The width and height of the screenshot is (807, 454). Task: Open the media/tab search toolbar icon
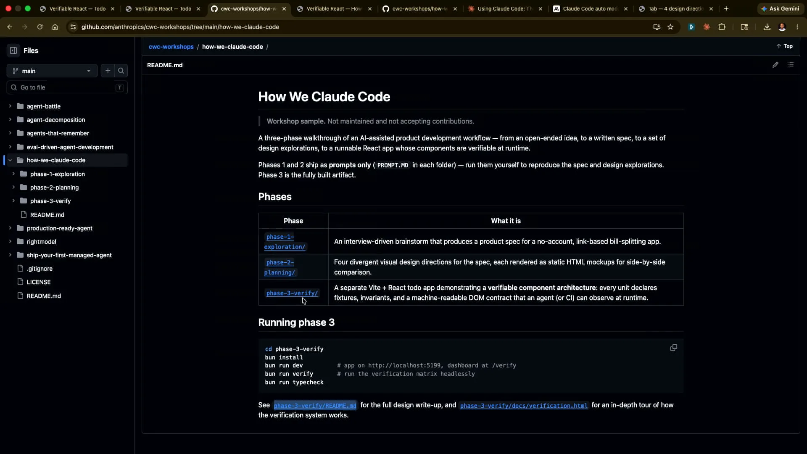[x=744, y=27]
